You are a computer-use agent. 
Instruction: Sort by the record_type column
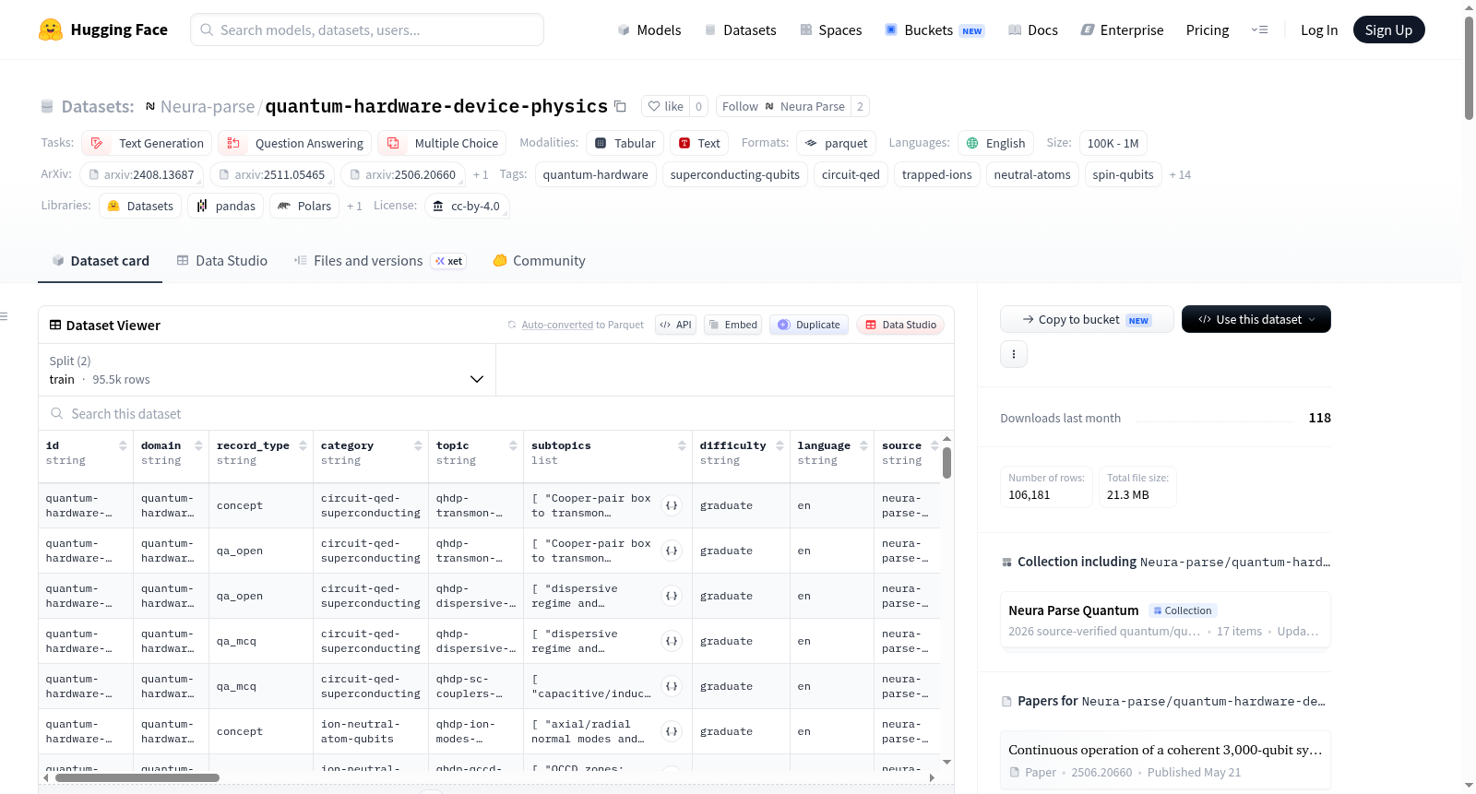[303, 446]
